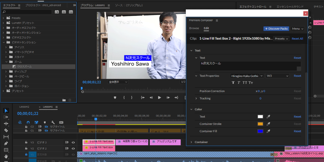Screen dimensions: 324x162
Task: Toggle visibility of the V2 video track
Action: point(73,148)
